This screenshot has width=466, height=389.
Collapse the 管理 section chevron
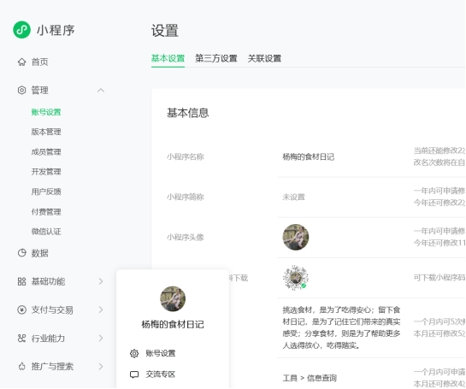tap(101, 90)
